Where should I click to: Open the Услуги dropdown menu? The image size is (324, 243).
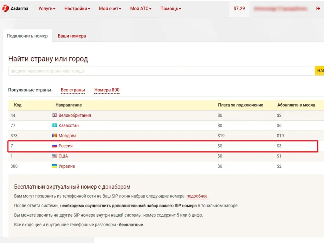click(x=47, y=8)
